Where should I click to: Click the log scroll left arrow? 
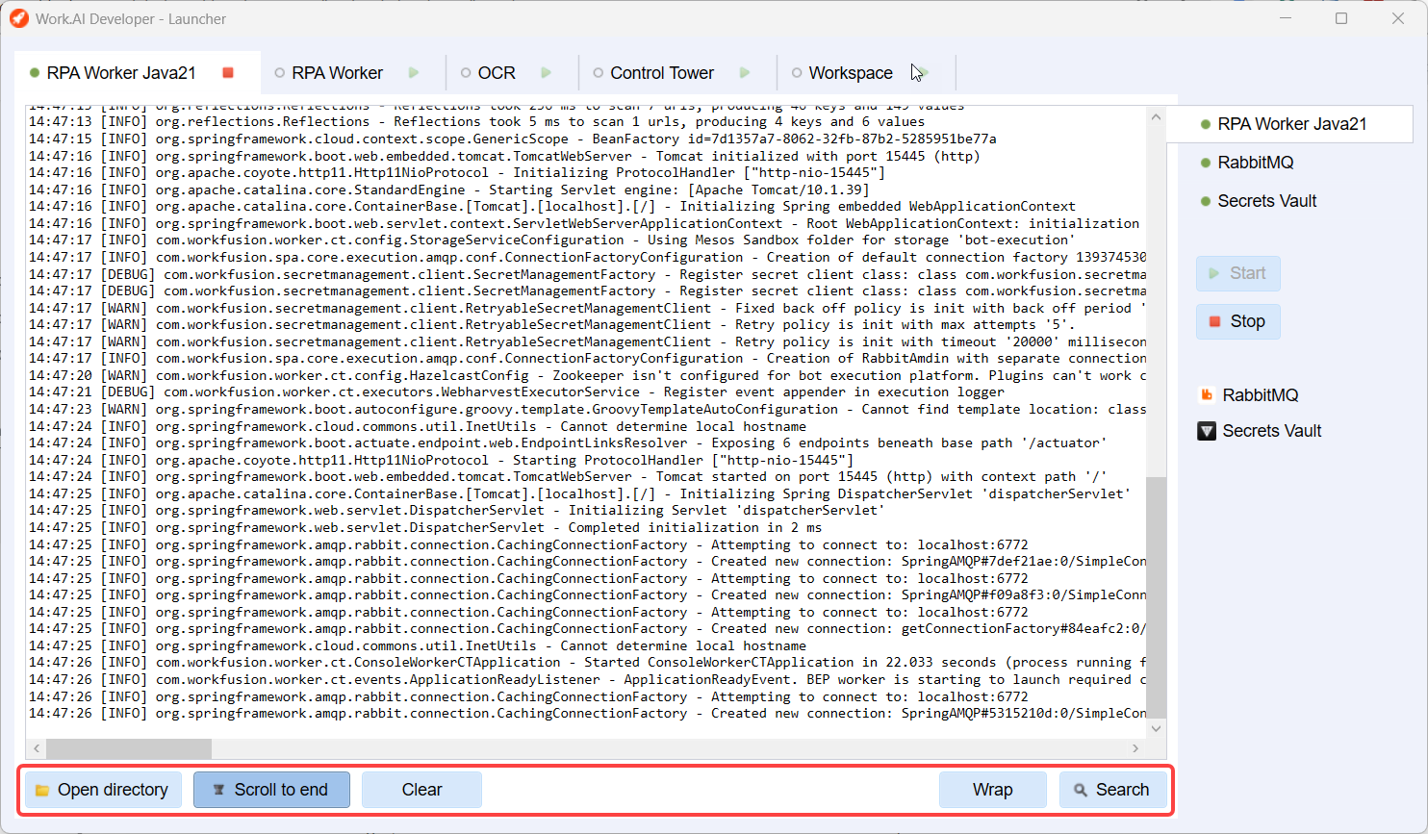click(x=37, y=748)
